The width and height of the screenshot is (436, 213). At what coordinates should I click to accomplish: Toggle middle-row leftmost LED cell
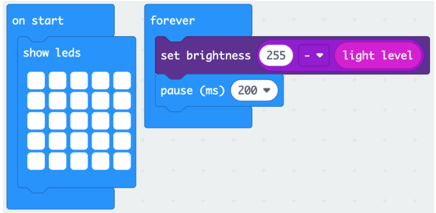click(x=36, y=121)
